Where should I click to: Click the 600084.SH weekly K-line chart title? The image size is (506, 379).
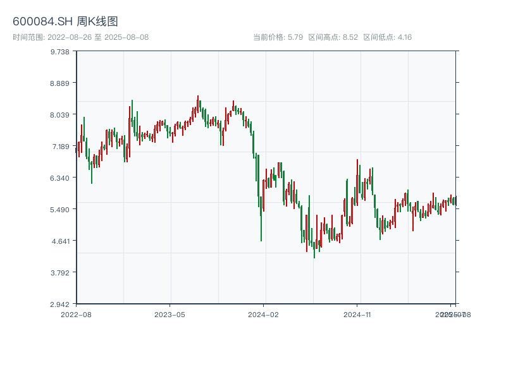pyautogui.click(x=65, y=22)
